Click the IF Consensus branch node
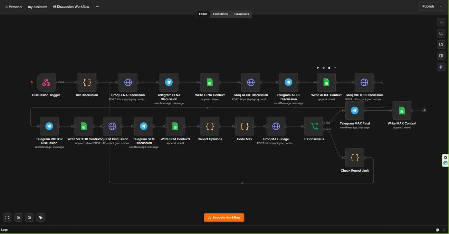Image resolution: width=449 pixels, height=234 pixels. [314, 126]
